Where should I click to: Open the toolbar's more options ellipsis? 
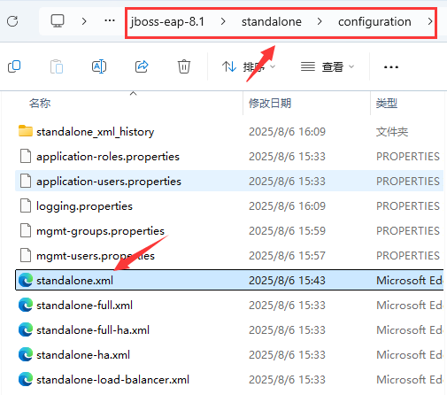pyautogui.click(x=391, y=67)
